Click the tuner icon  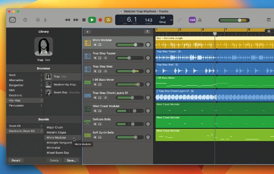180,20
